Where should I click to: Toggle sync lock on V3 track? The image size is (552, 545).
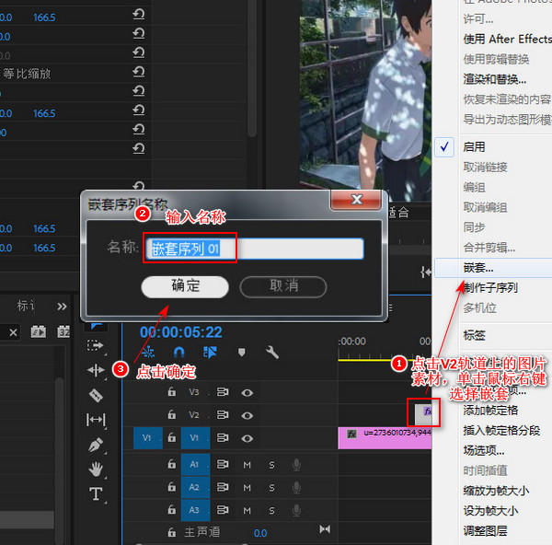point(223,392)
